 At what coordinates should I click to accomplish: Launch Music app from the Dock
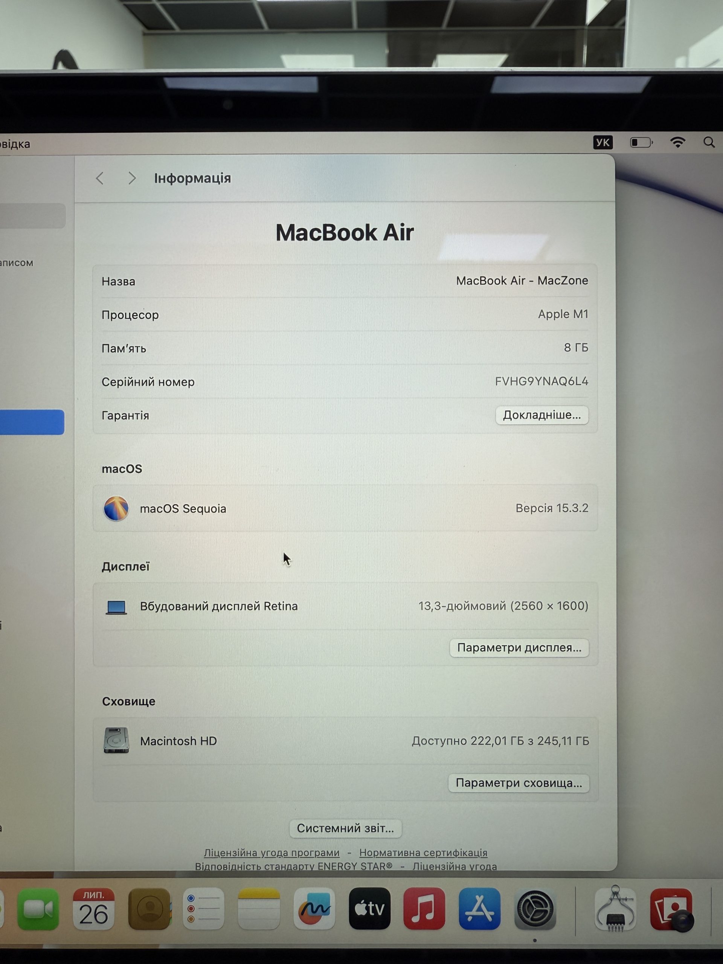point(424,909)
